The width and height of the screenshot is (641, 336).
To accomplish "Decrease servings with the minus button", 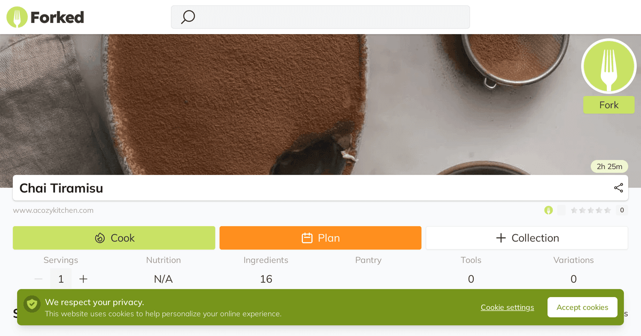I will (x=38, y=279).
